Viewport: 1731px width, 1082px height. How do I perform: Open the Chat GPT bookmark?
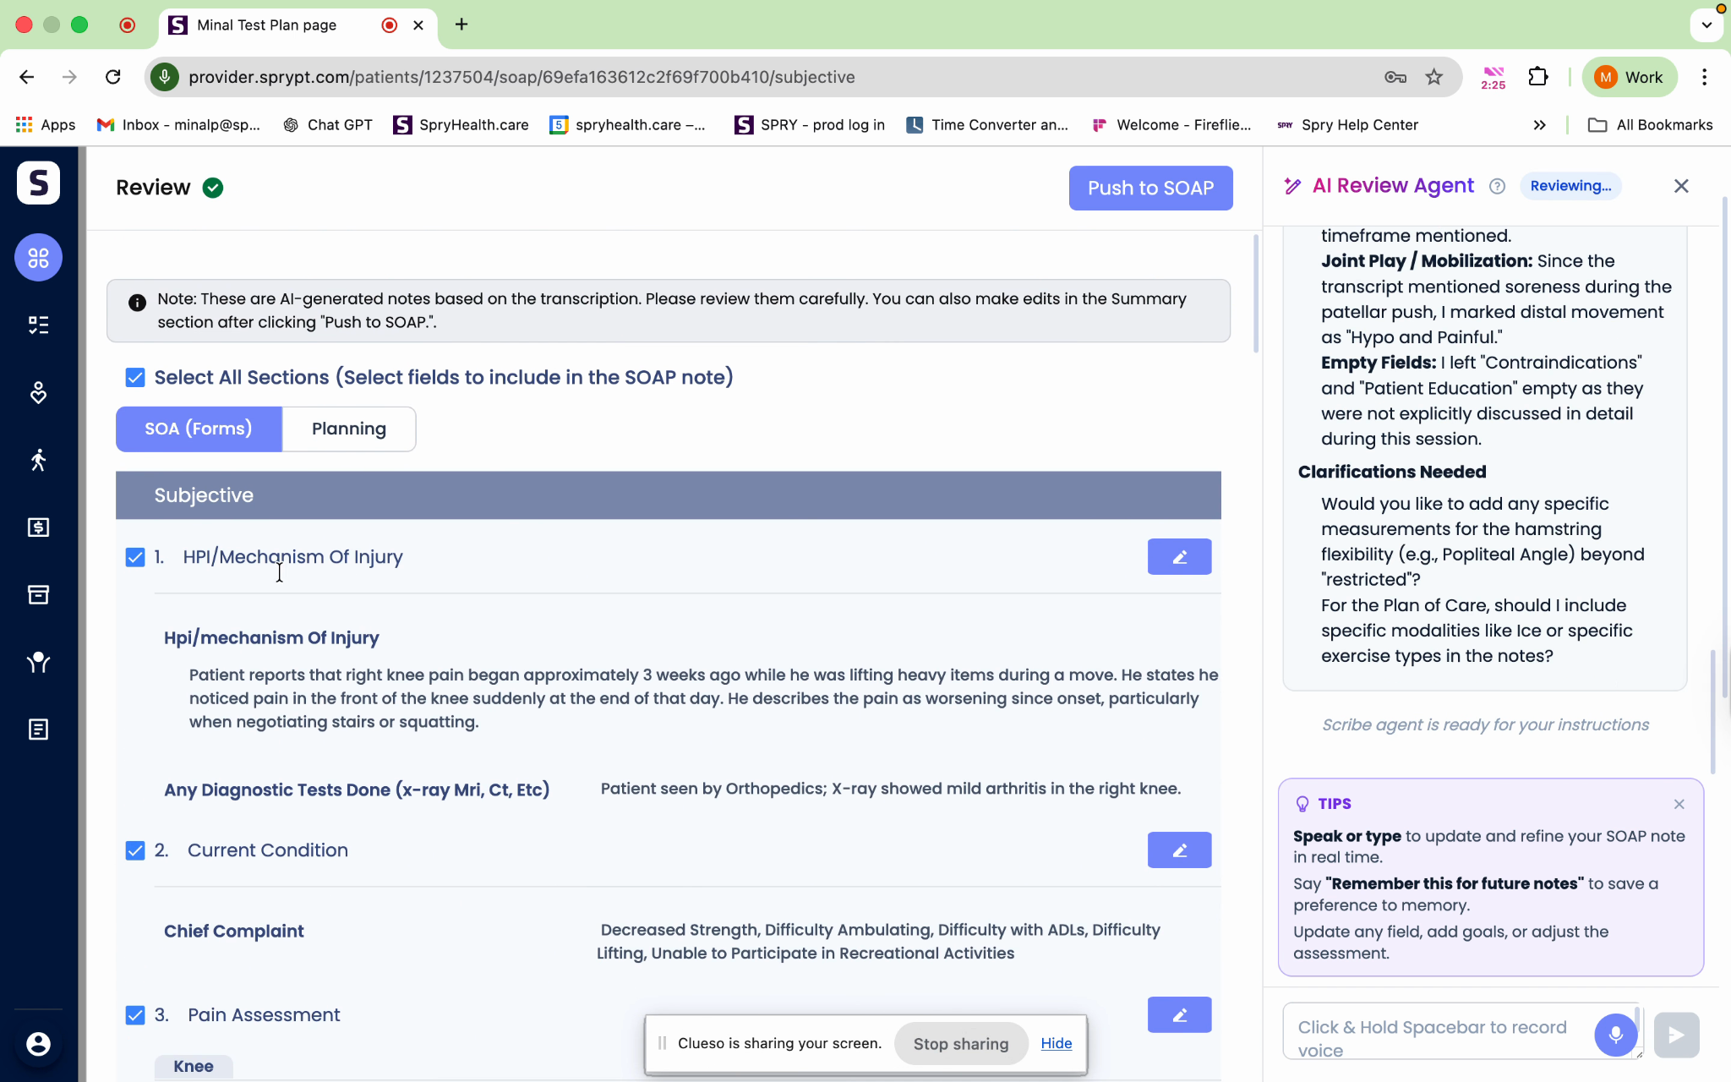coord(328,125)
